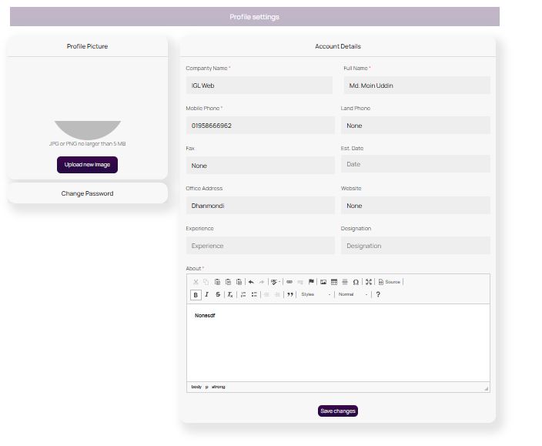Toggle italic formatting in the editor toolbar
This screenshot has height=446, width=542.
pyautogui.click(x=206, y=294)
